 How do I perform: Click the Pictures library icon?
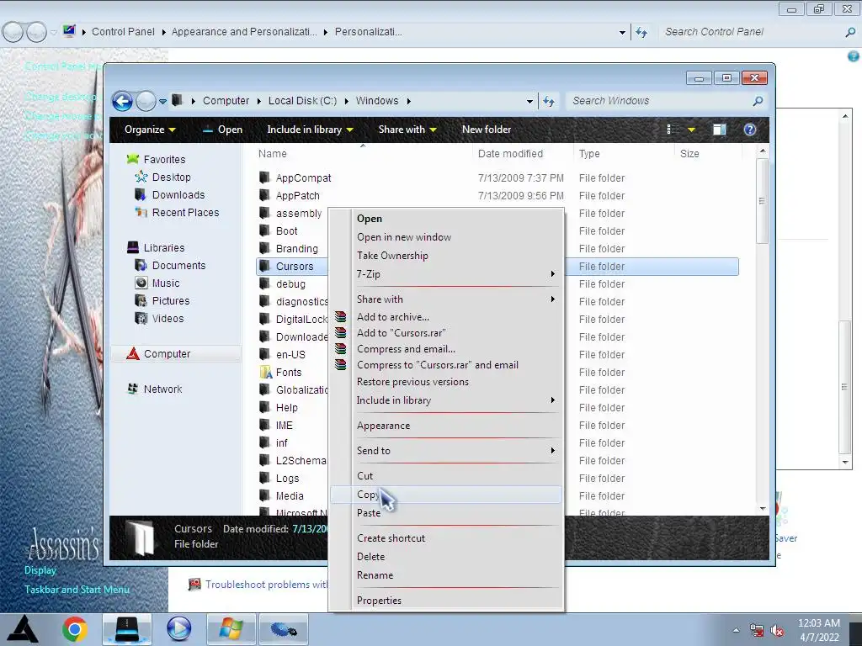point(141,300)
